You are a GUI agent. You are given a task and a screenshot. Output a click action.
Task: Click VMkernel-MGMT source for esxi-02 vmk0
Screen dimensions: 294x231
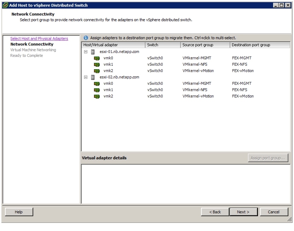[x=197, y=84]
